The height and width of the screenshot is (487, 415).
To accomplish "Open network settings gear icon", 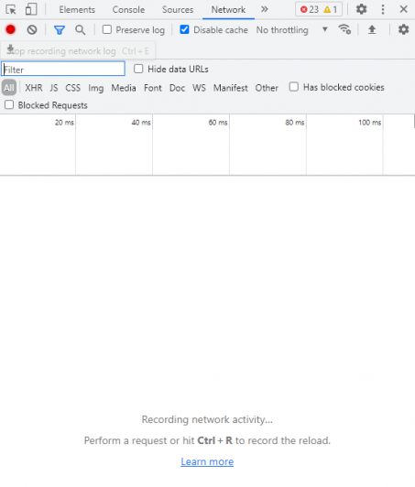I will [x=403, y=29].
